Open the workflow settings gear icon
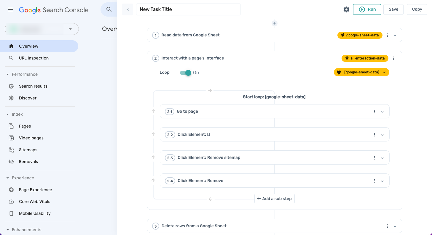The height and width of the screenshot is (235, 432). pos(346,9)
